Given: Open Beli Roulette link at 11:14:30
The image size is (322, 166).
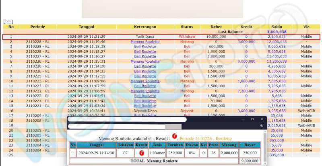Looking at the screenshot, I should 145,66.
